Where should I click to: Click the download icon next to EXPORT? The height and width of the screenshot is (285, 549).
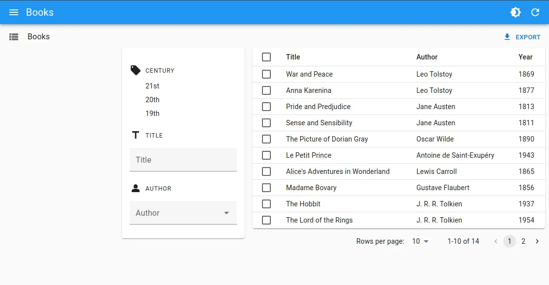click(506, 36)
